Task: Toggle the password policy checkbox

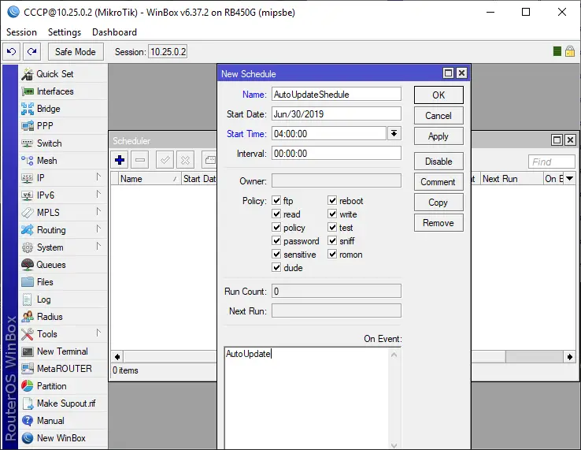Action: (x=276, y=241)
